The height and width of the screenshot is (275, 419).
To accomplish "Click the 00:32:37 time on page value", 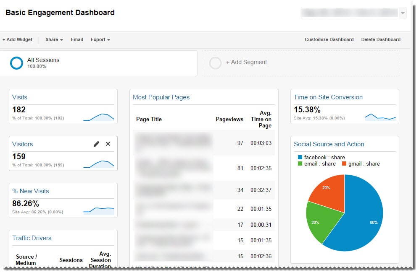I will (261, 190).
